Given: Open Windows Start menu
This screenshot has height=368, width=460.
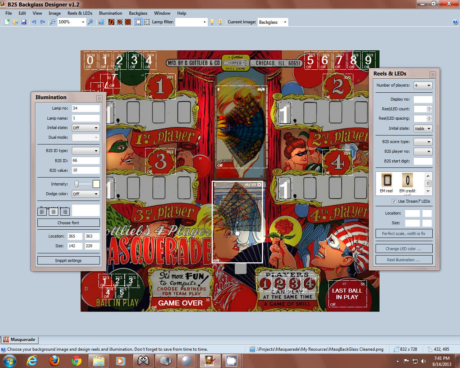Looking at the screenshot, I should click(10, 361).
